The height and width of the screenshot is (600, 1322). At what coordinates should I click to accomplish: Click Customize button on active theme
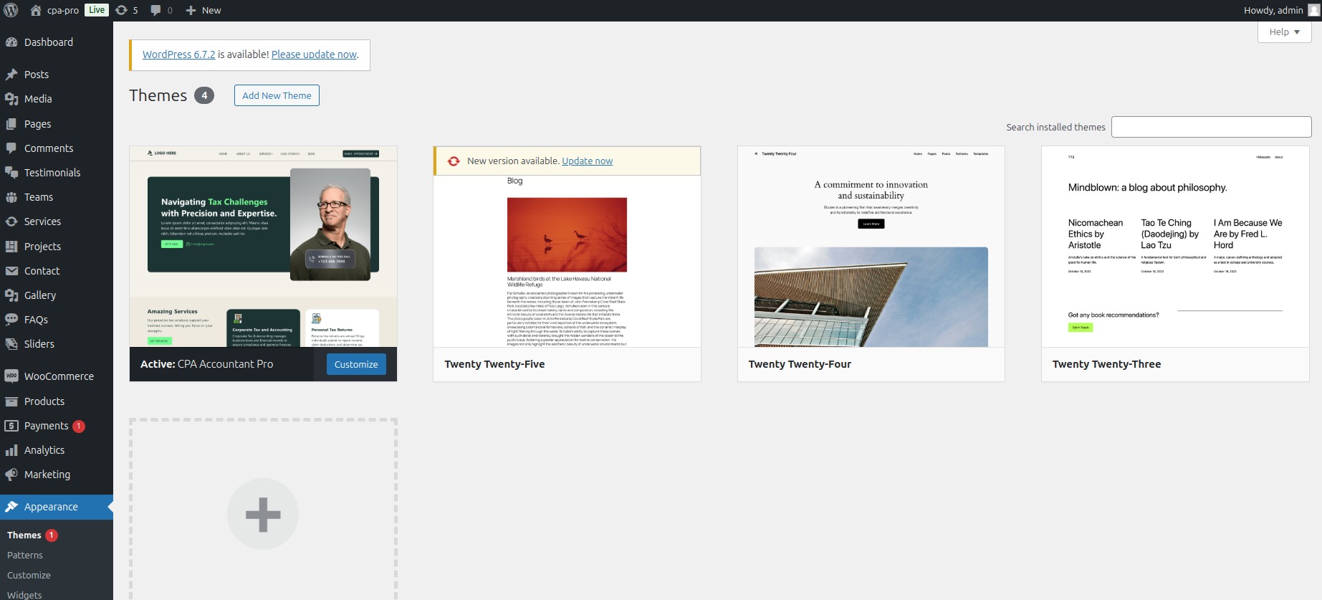pyautogui.click(x=356, y=364)
